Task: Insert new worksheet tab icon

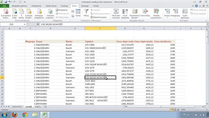Action: pyautogui.click(x=45, y=107)
